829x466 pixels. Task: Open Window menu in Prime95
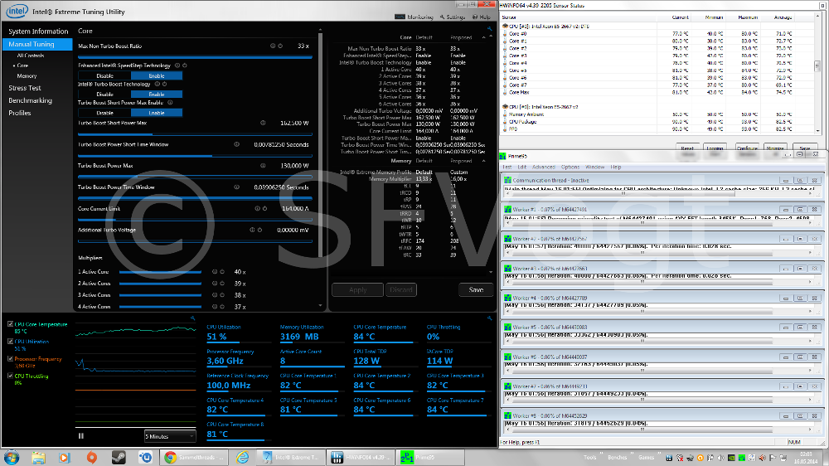coord(594,167)
